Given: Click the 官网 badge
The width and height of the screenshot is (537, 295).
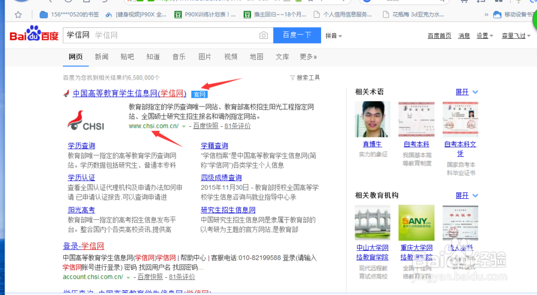Looking at the screenshot, I should coord(199,94).
